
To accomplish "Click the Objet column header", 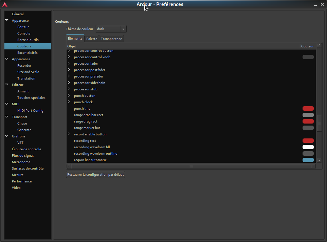I will (x=183, y=46).
